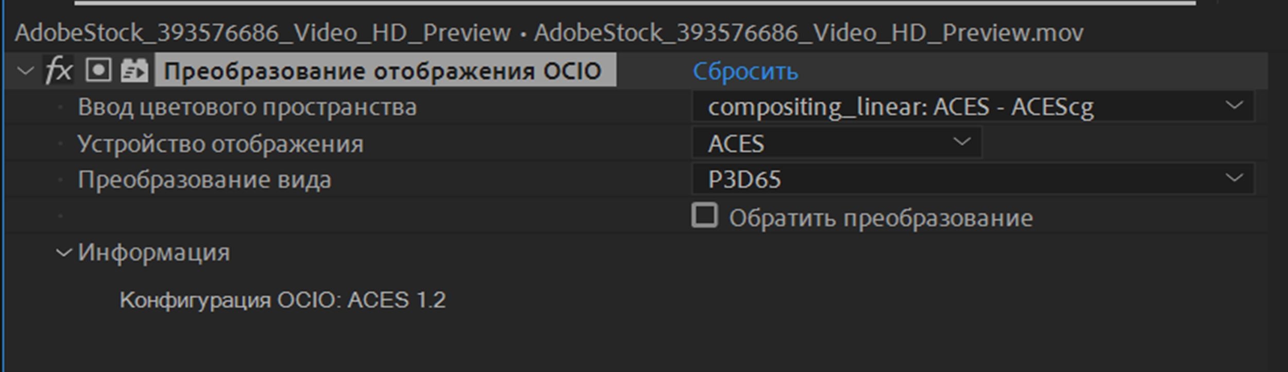Click the compositing options icon next to fx
Screen dimensions: 1288x372
pos(98,70)
